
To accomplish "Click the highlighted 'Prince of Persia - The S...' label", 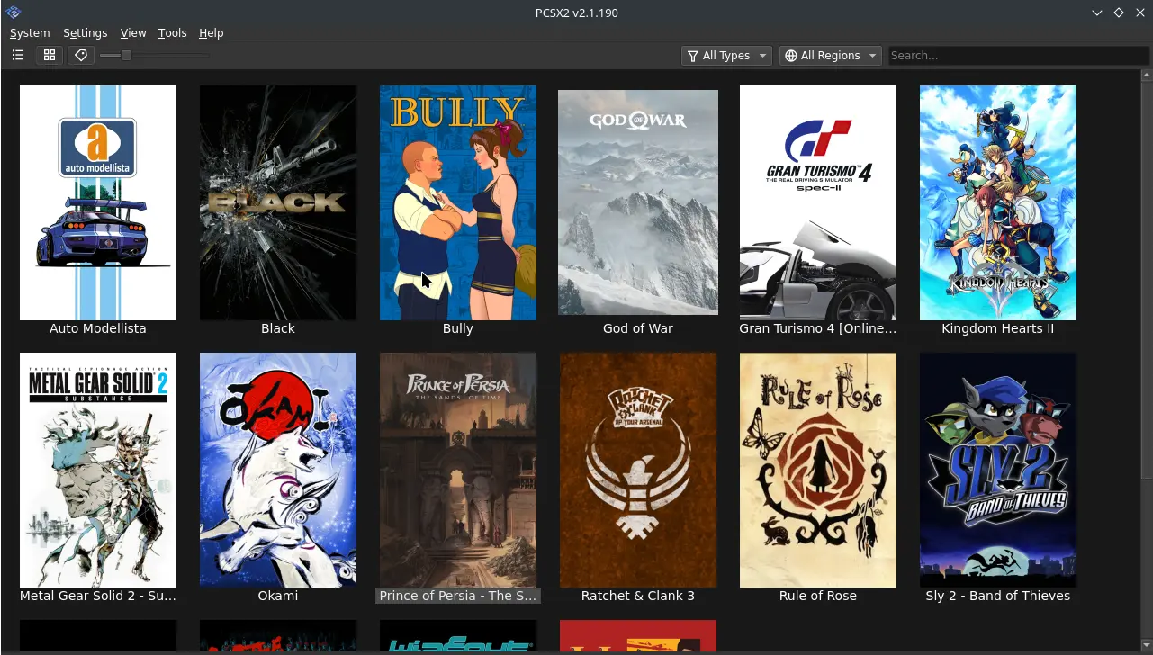I will click(x=458, y=596).
